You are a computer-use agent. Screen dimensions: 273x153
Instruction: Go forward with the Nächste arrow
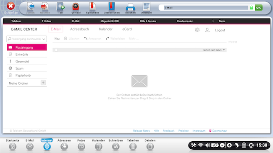tap(45, 7)
